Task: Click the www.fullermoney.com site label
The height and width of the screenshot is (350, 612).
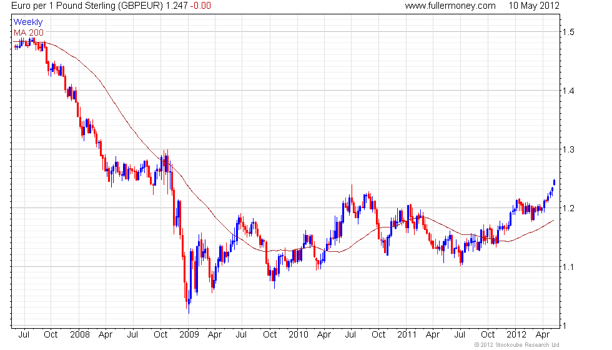Action: coord(450,6)
